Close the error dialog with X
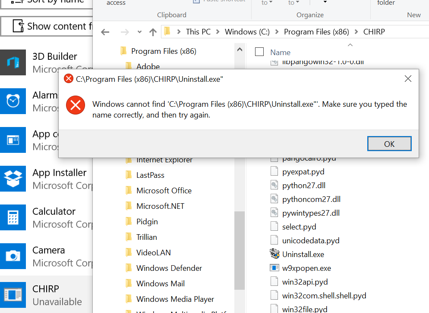Screen dimensions: 429x313 (408, 79)
